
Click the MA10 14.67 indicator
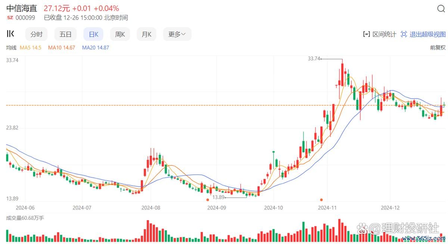(62, 48)
